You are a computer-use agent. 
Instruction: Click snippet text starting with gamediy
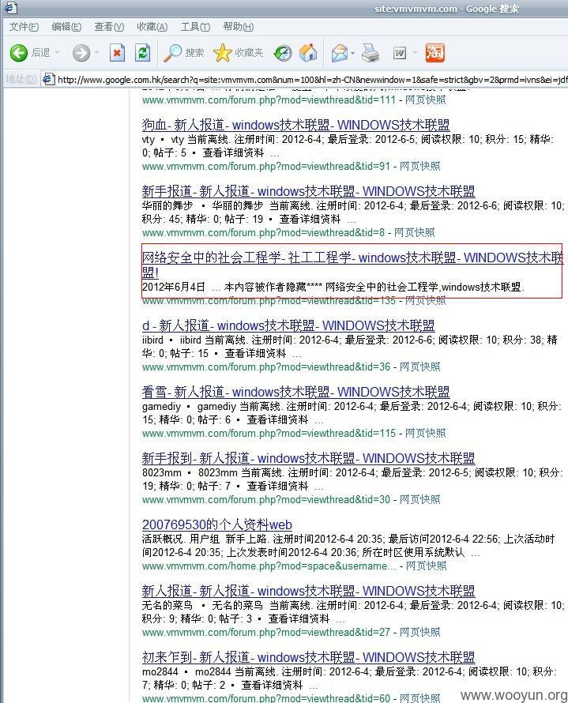(352, 413)
